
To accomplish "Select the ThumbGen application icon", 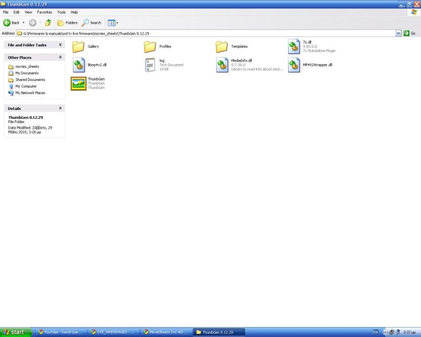I will coord(79,84).
